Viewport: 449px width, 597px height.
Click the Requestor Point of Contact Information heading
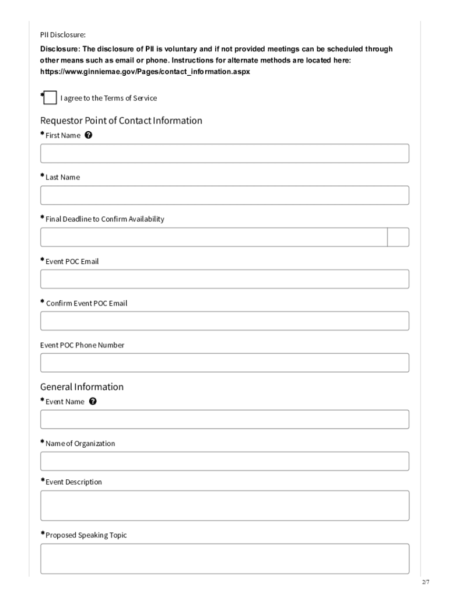pos(121,121)
